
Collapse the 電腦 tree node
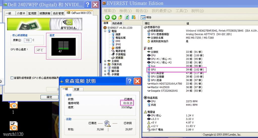pyautogui.click(x=105, y=31)
